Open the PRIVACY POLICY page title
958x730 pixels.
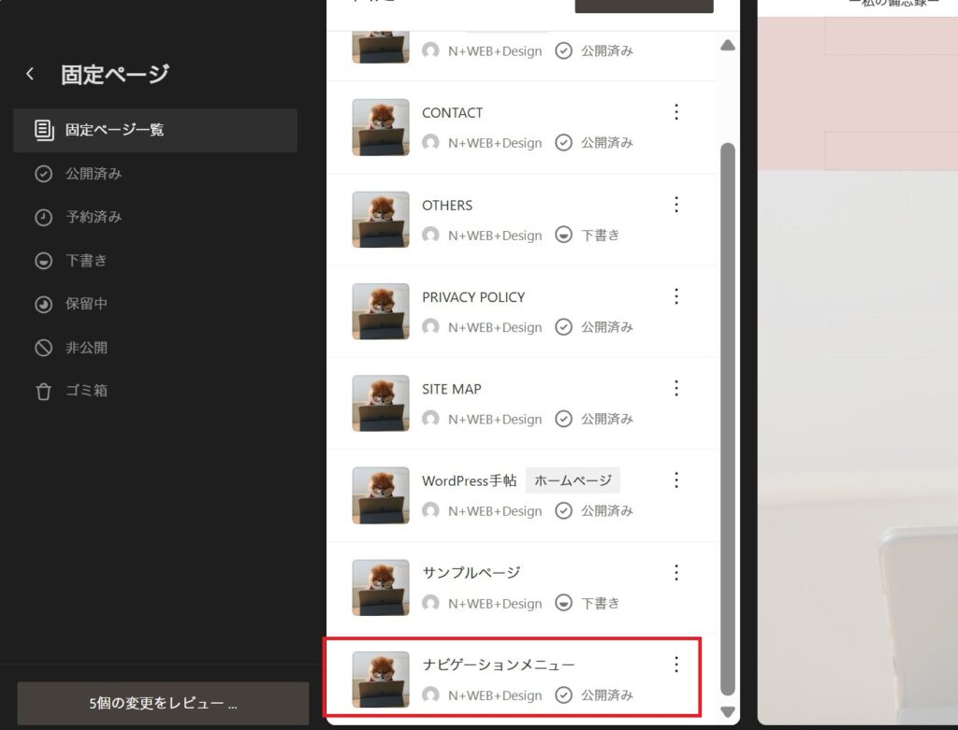tap(473, 297)
